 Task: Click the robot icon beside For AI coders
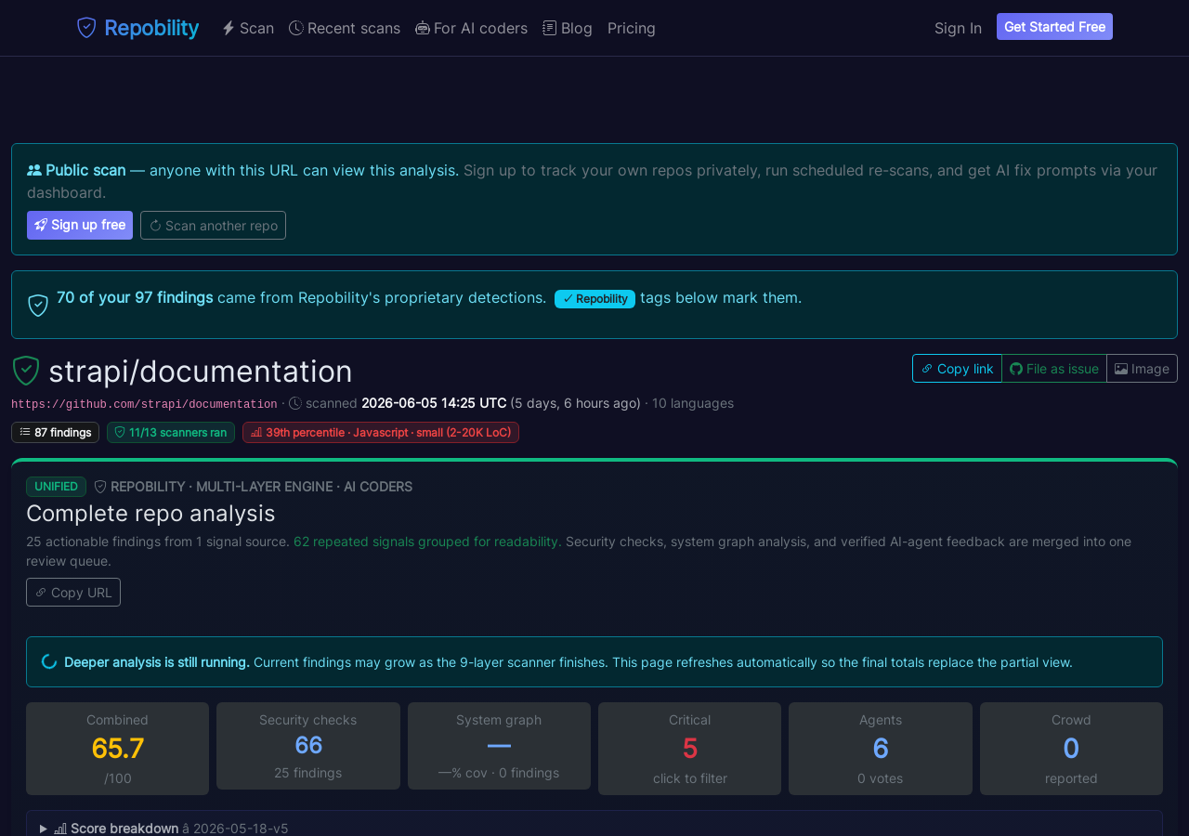click(423, 28)
